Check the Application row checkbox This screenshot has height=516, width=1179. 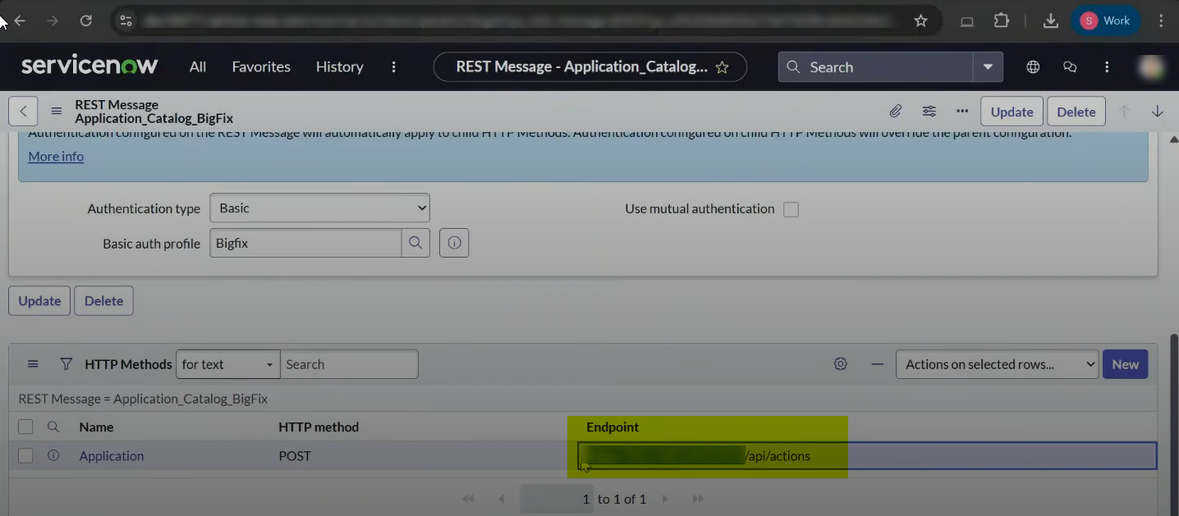(x=25, y=455)
